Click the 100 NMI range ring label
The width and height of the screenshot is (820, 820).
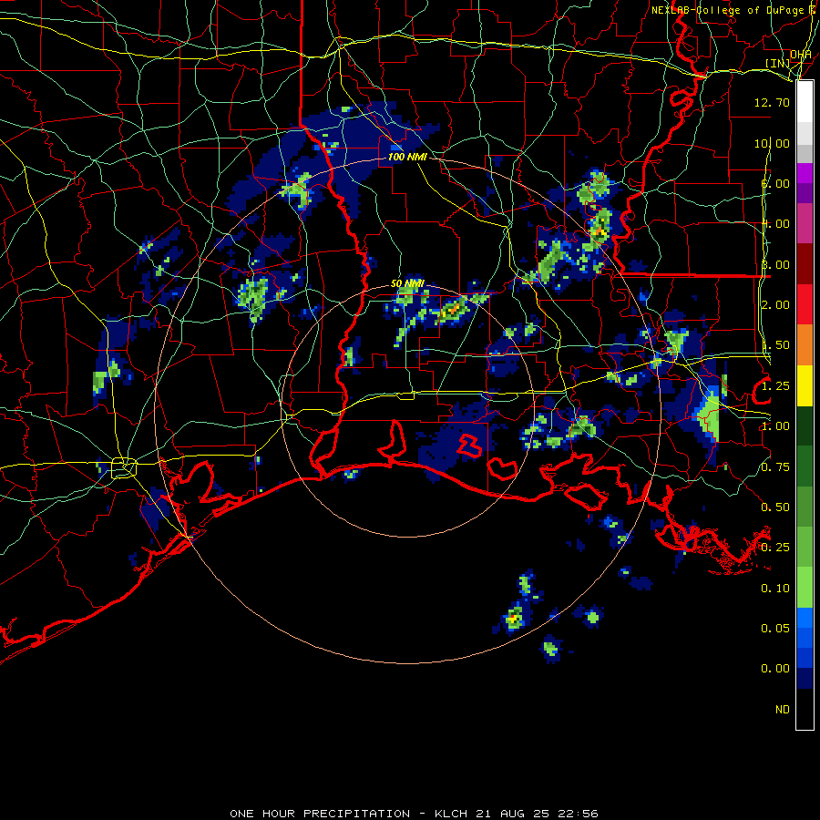click(x=407, y=157)
